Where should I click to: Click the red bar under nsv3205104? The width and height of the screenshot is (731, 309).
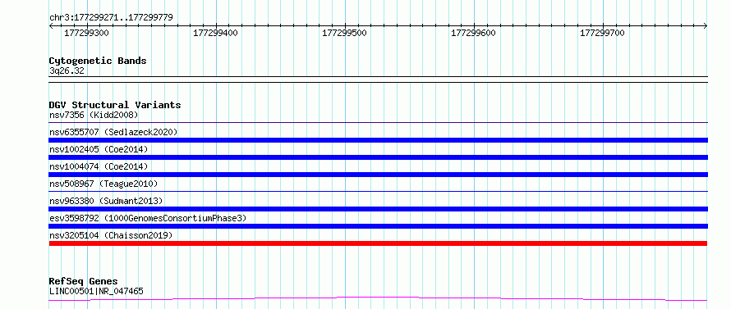coord(378,243)
